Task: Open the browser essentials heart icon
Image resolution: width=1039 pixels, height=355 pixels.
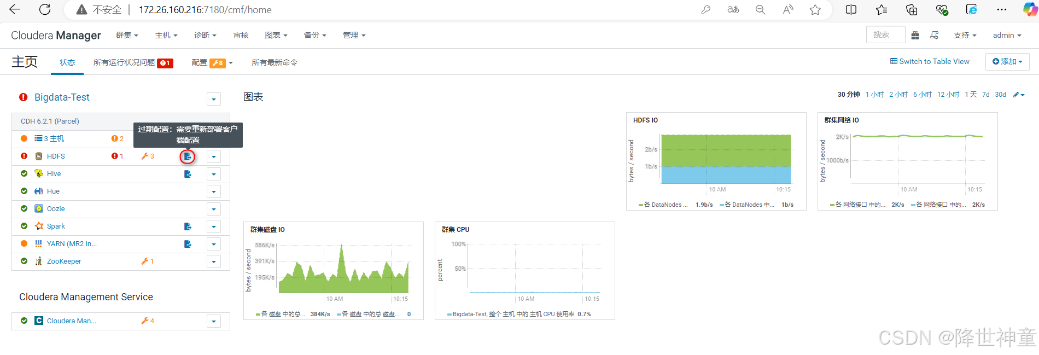Action: click(942, 9)
